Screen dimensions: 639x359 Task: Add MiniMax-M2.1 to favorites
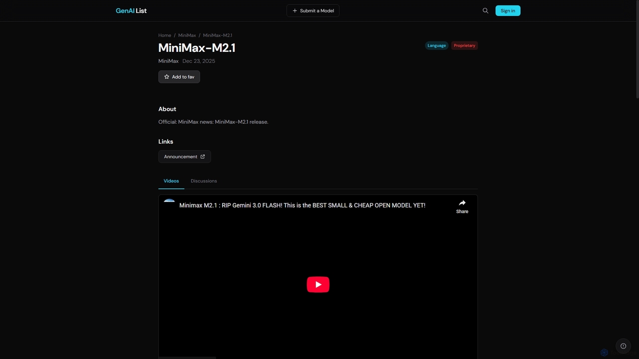click(x=179, y=77)
